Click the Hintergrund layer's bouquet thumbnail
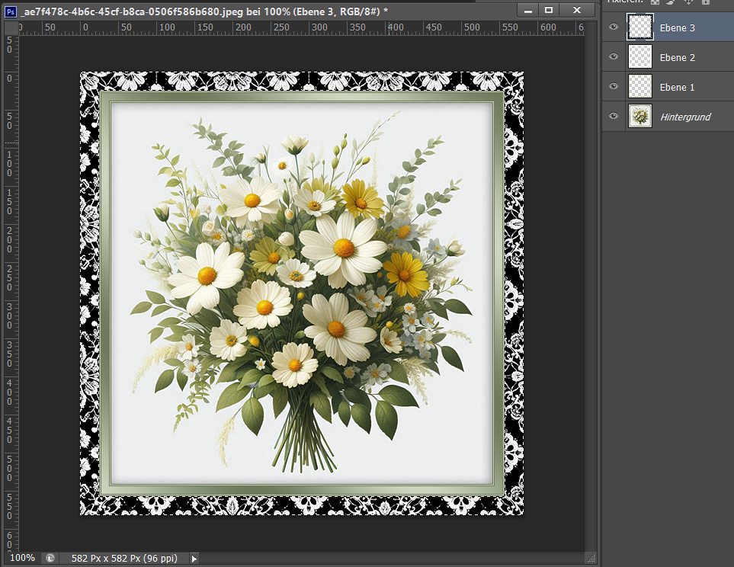The width and height of the screenshot is (734, 567). point(640,116)
